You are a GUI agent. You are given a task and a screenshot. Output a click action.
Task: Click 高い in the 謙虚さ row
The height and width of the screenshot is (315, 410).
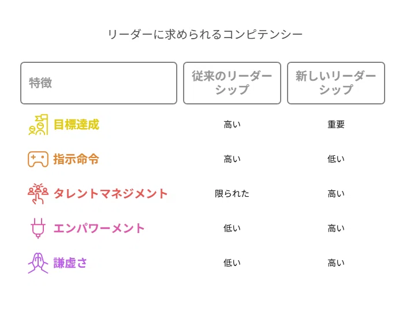pyautogui.click(x=336, y=263)
